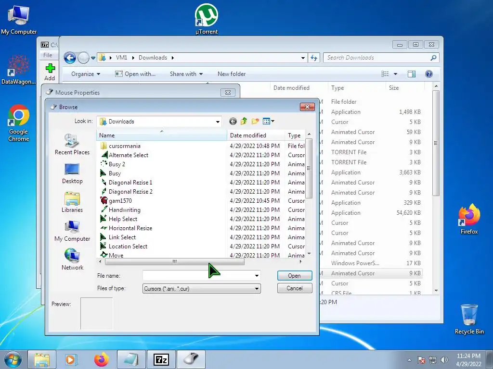Open the Firefox desktop shortcut
Viewport: 493px width, 369px height.
tap(469, 219)
